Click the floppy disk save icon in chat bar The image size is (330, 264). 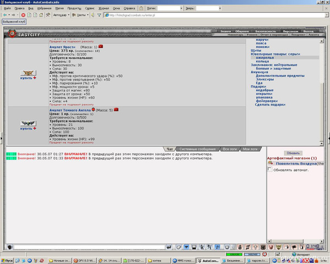pyautogui.click(x=194, y=247)
